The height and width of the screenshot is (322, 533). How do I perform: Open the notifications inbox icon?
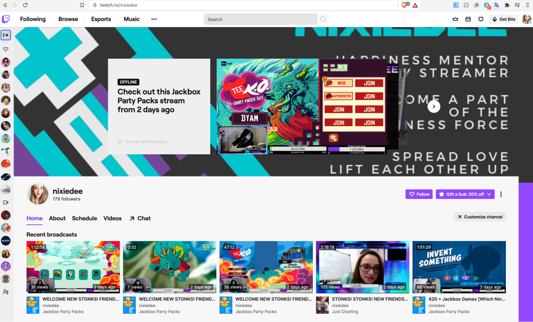(x=468, y=19)
